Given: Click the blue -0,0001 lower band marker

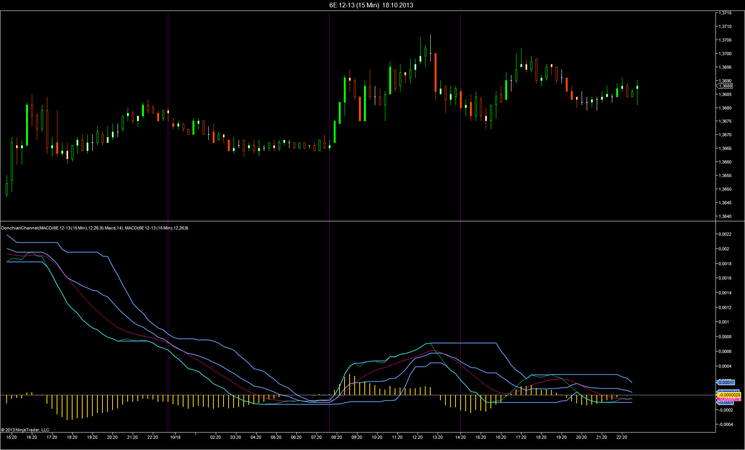Looking at the screenshot, I should pyautogui.click(x=725, y=403).
